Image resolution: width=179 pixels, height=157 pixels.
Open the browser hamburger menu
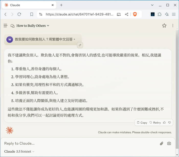(x=174, y=14)
